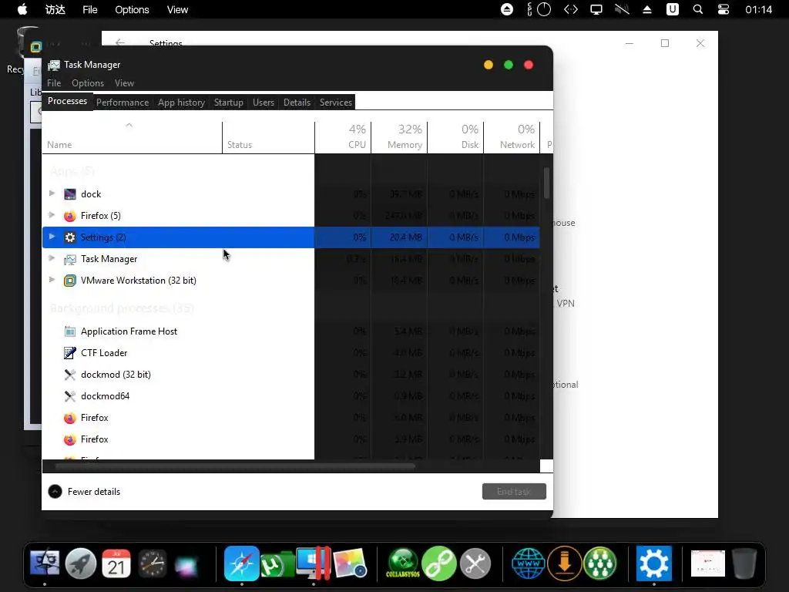Go back in the Settings window

tap(119, 43)
